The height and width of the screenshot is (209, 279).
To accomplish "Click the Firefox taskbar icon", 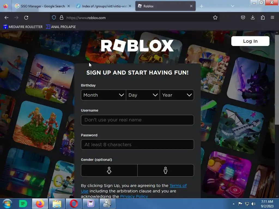I will click(x=40, y=204).
